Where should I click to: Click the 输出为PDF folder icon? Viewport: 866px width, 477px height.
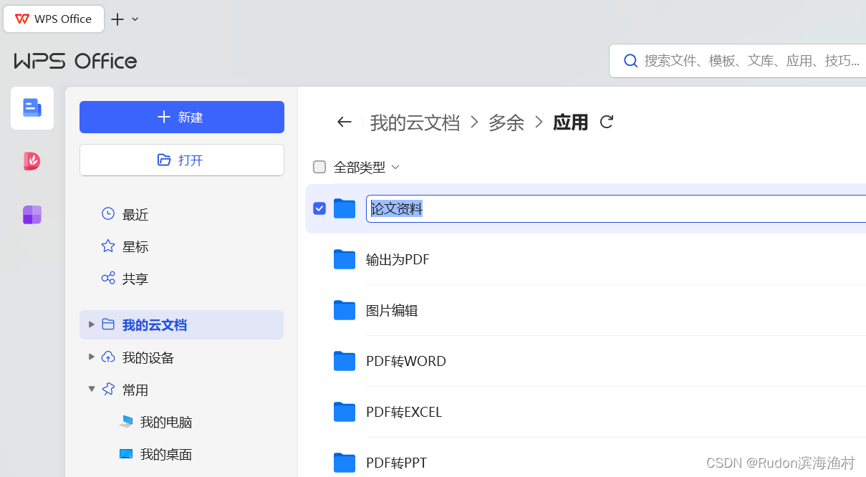click(345, 259)
